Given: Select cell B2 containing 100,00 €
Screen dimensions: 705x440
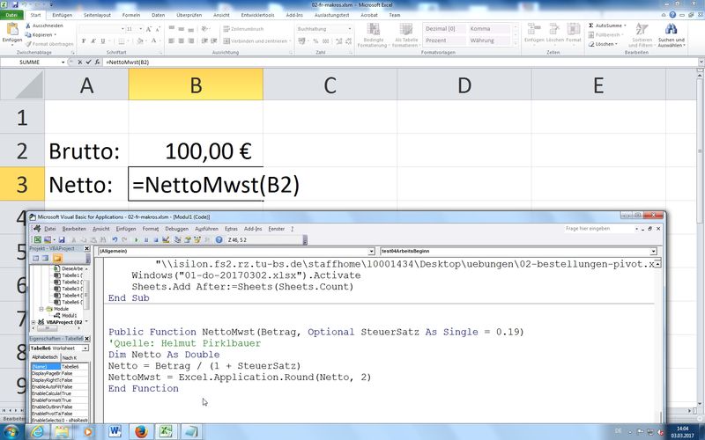Looking at the screenshot, I should pos(196,150).
